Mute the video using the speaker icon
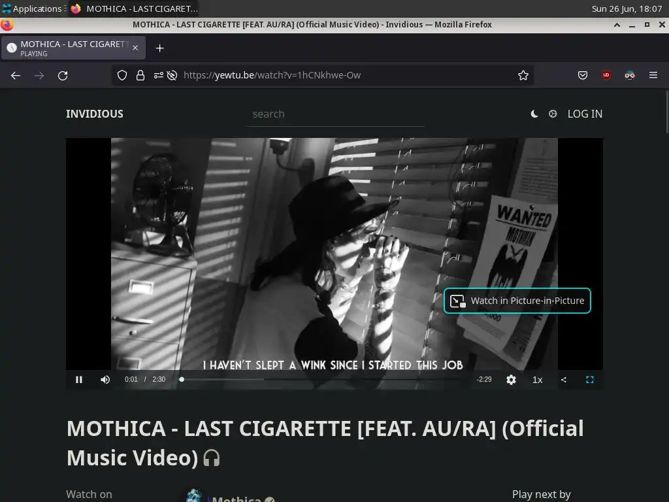The width and height of the screenshot is (669, 502). [x=105, y=380]
